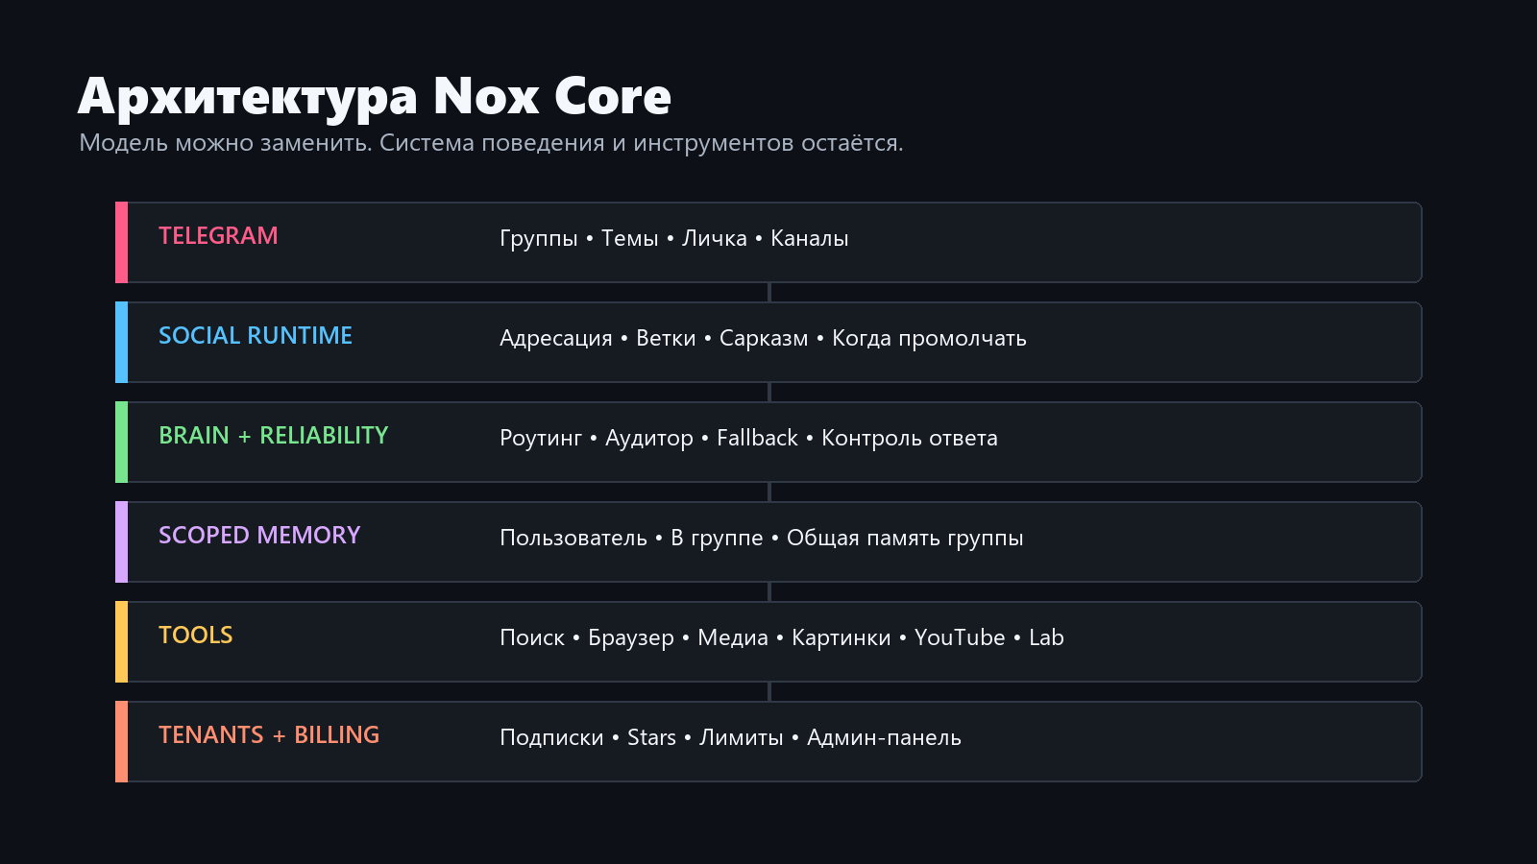Click the TELEGRAM layer label
Image resolution: width=1537 pixels, height=864 pixels.
tap(218, 236)
